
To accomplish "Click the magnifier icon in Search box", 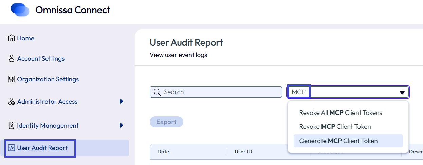I will pos(157,92).
